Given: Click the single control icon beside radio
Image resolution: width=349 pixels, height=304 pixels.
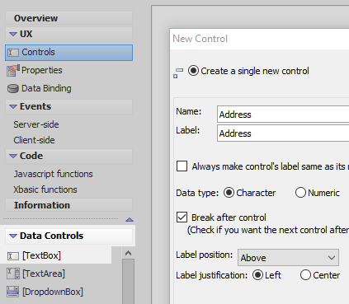Looking at the screenshot, I should click(x=178, y=73).
